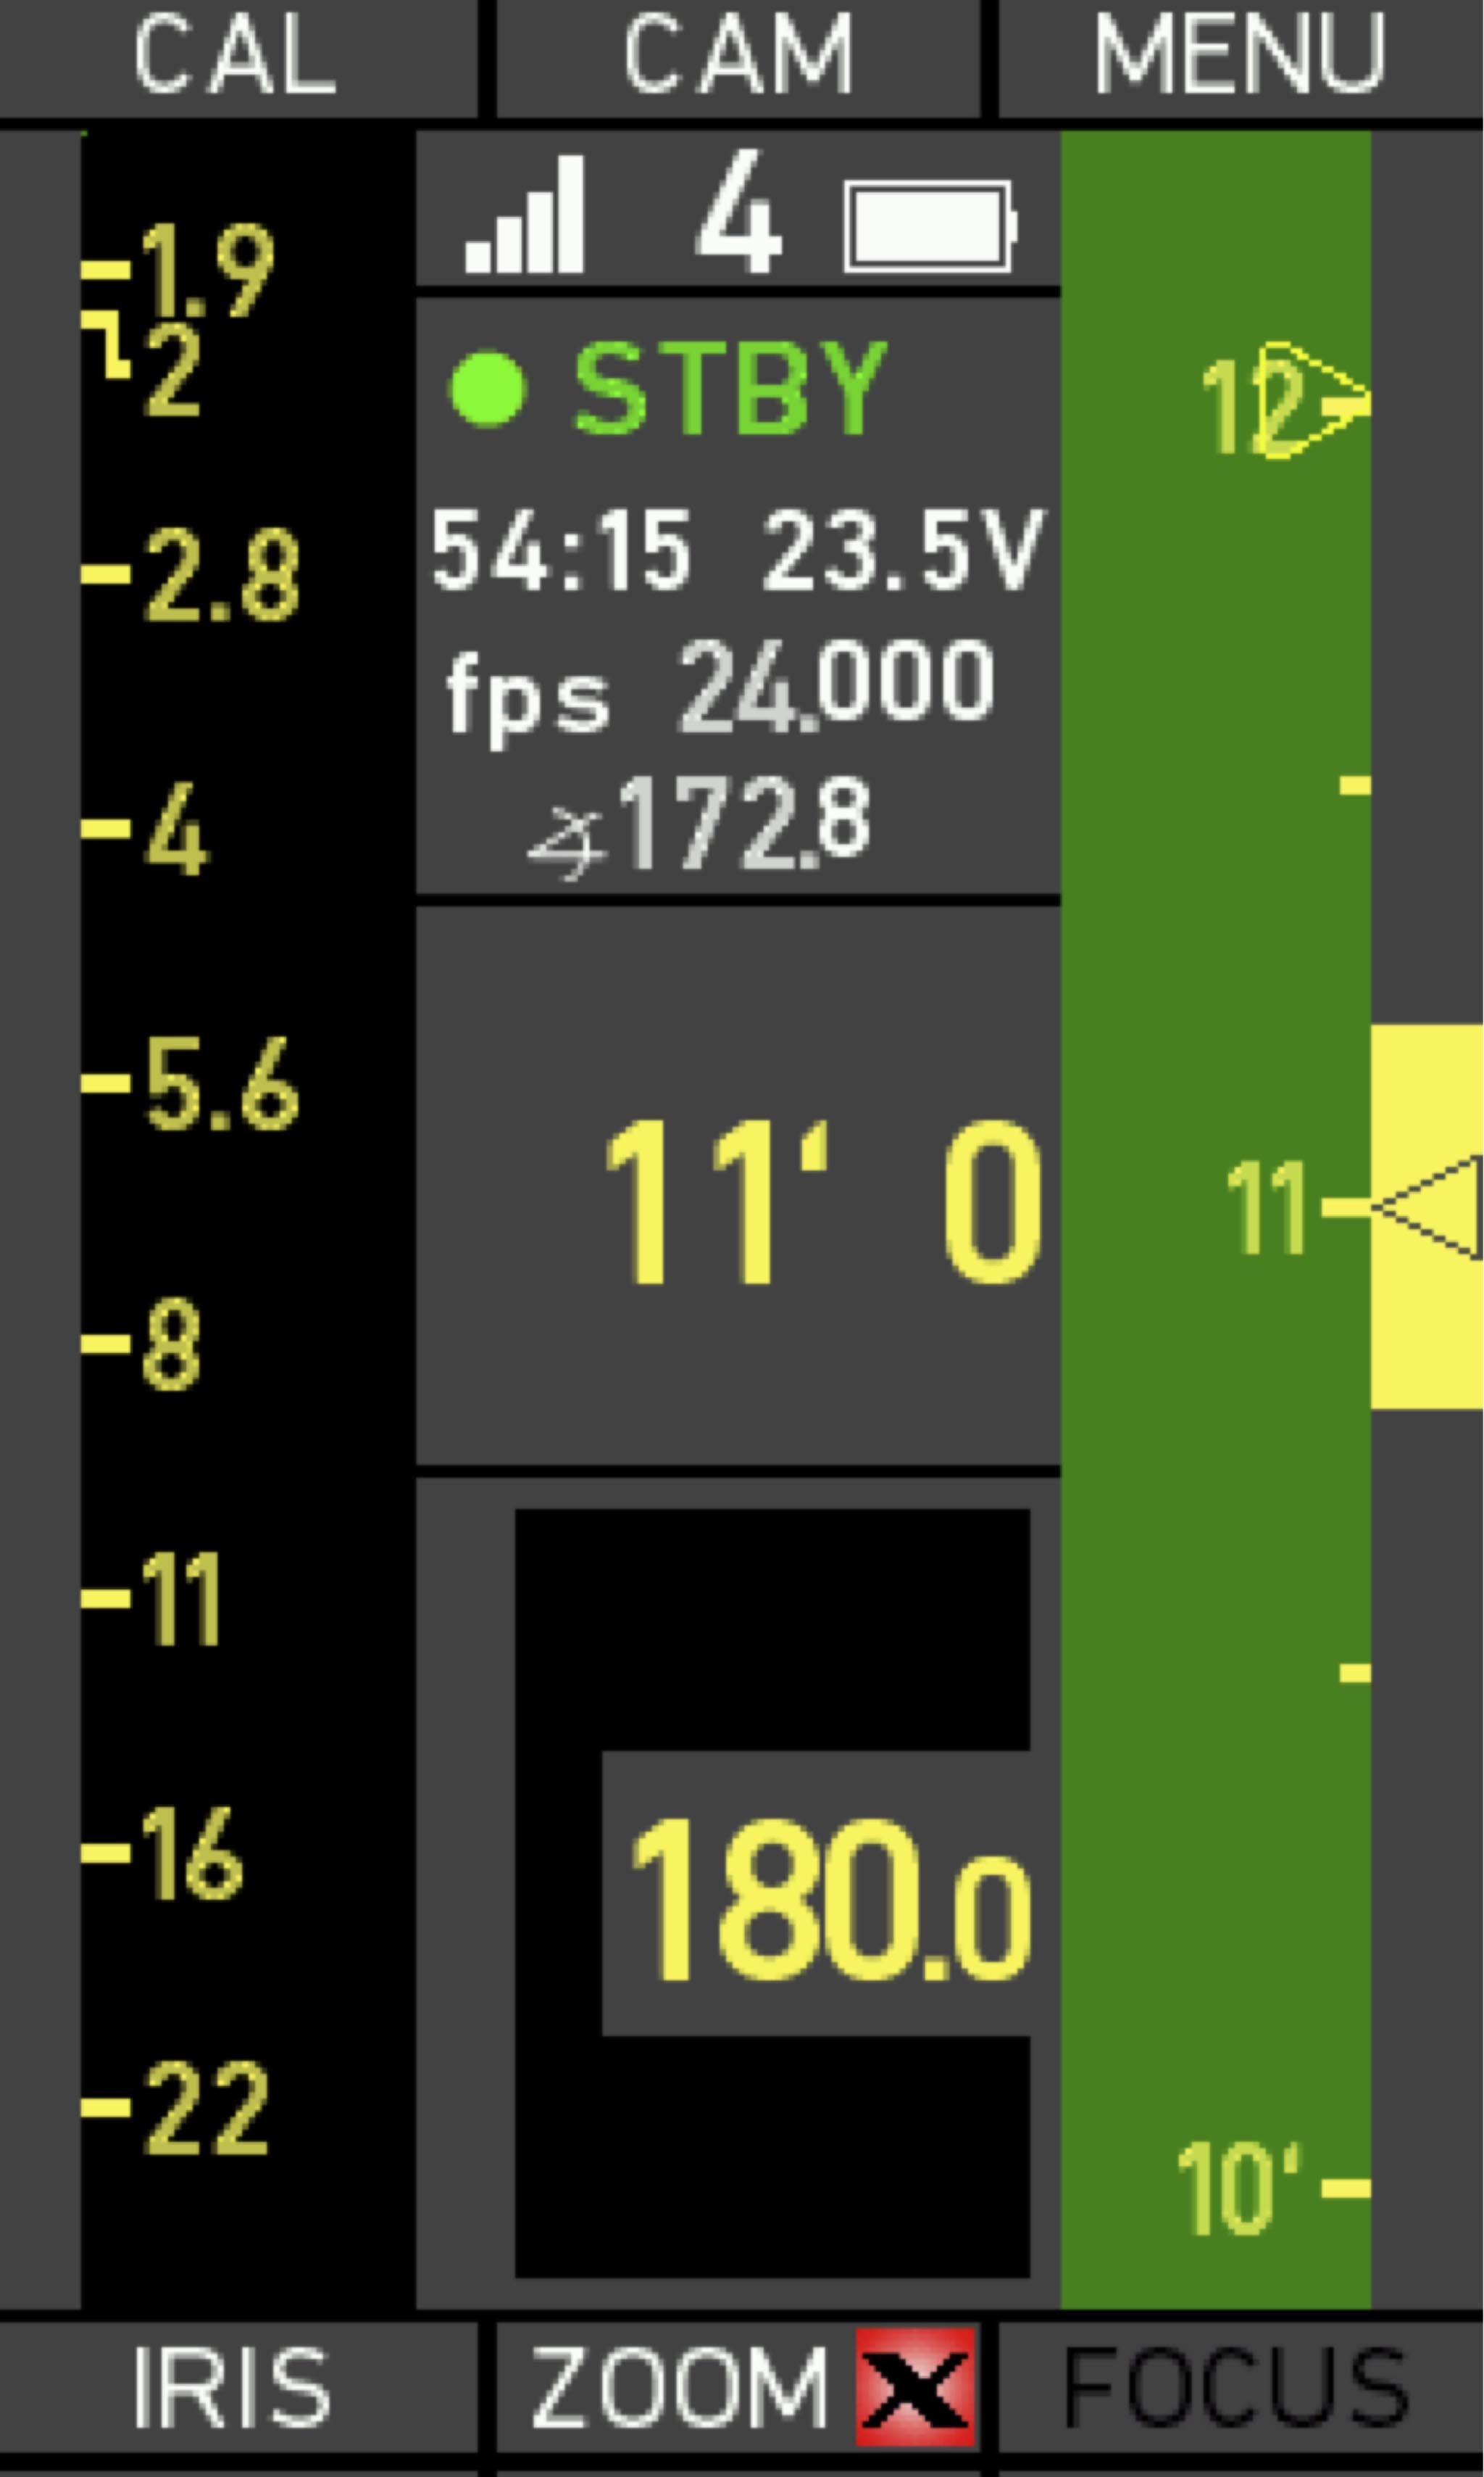Open the CAM tab

pos(739,58)
